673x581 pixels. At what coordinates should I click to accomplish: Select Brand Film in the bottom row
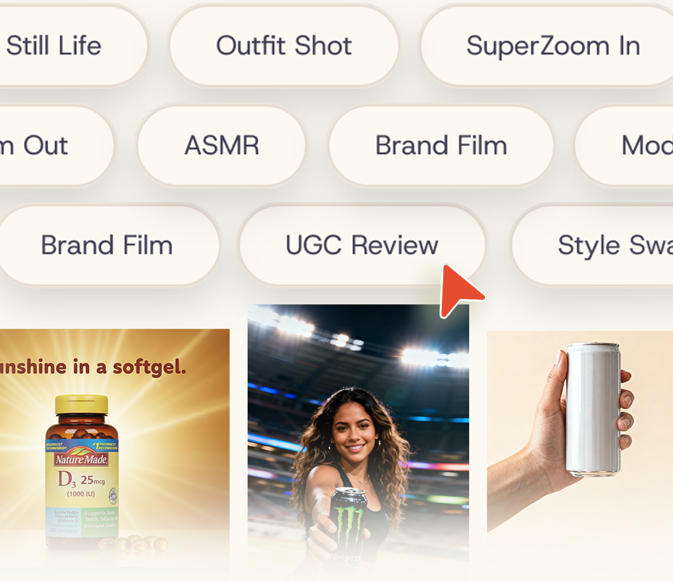pos(107,245)
